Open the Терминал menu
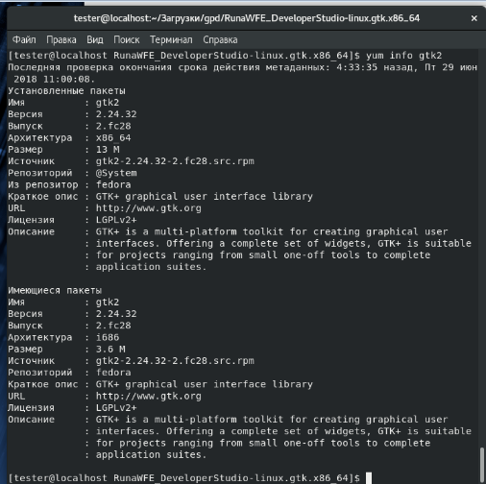 point(171,39)
